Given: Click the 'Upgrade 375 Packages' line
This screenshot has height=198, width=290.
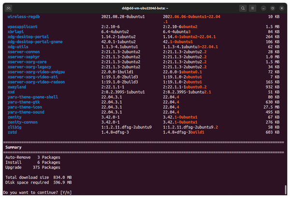Looking at the screenshot, I should pyautogui.click(x=33, y=167).
